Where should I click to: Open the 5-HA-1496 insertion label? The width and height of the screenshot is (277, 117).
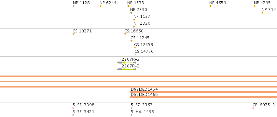tap(142, 112)
